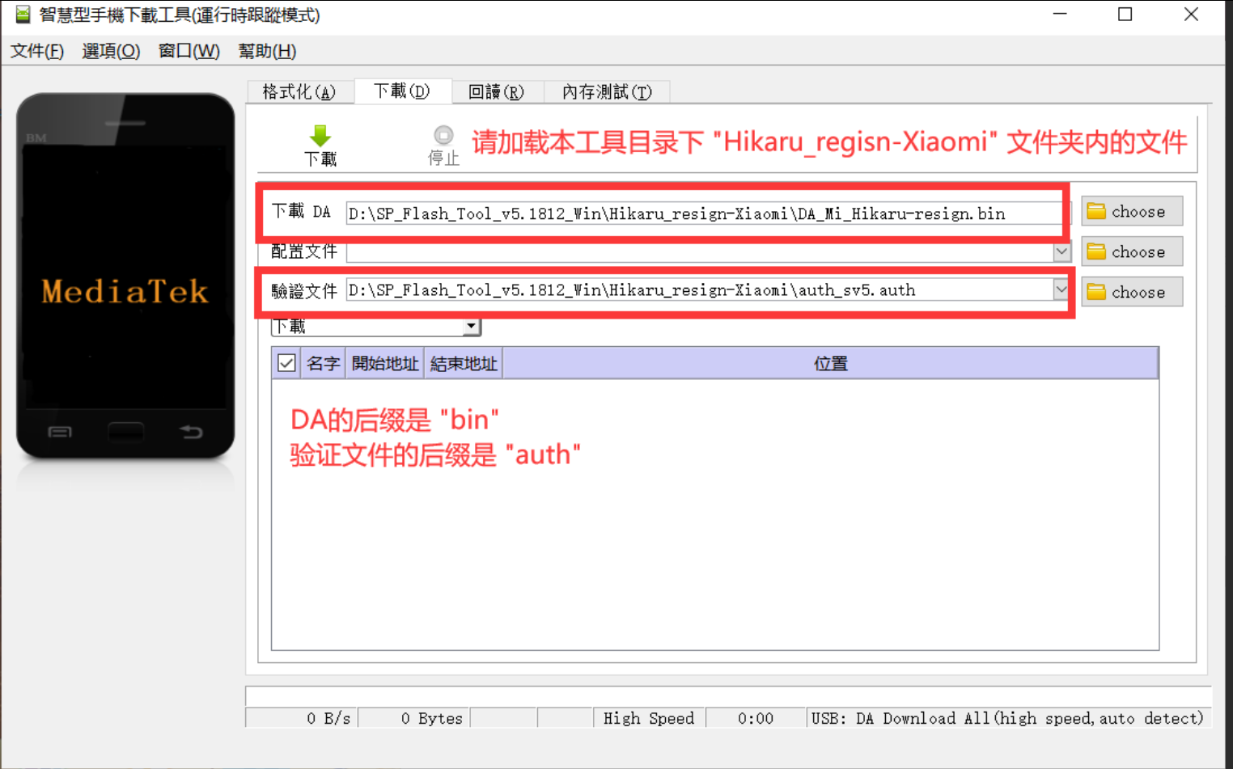
Task: Switch to the 內存測試 tab
Action: click(606, 91)
